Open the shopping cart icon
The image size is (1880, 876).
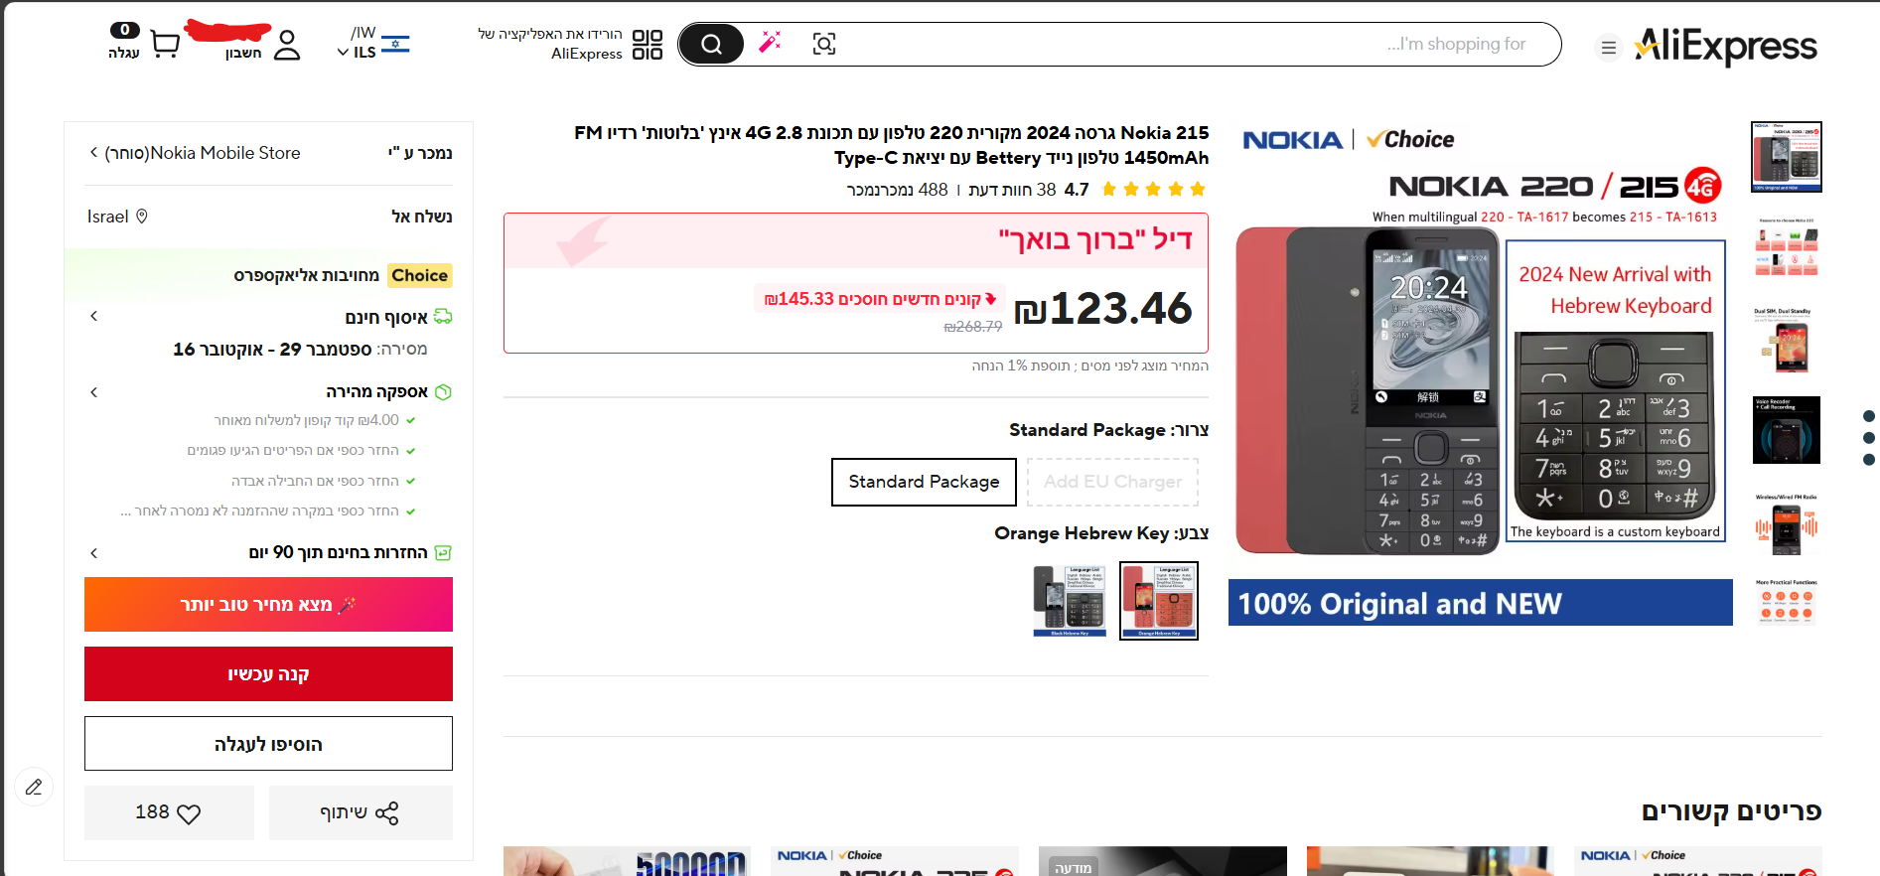[x=165, y=45]
